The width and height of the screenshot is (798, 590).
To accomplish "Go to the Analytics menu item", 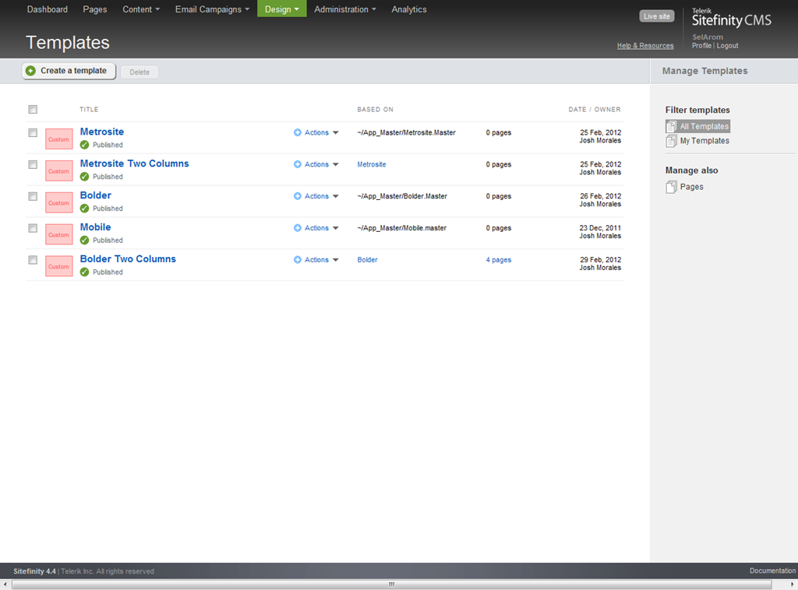I will 409,9.
